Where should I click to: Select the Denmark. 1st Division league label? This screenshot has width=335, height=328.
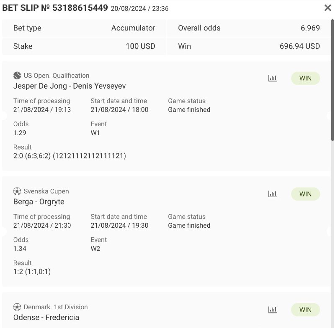point(56,307)
